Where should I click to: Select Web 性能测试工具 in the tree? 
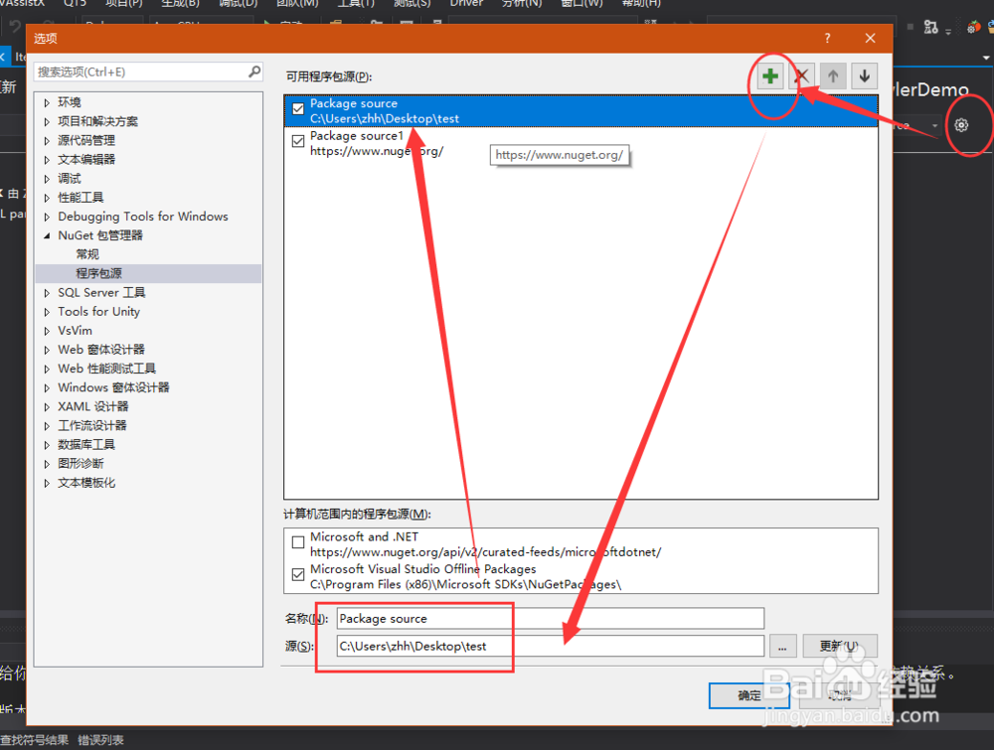point(106,369)
